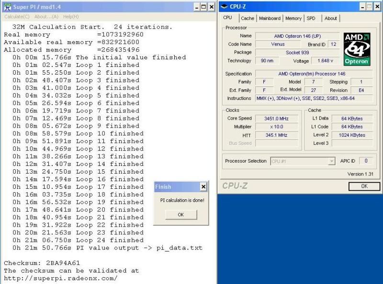
Task: Switch to the About tab in CPU-Z
Action: [x=330, y=18]
